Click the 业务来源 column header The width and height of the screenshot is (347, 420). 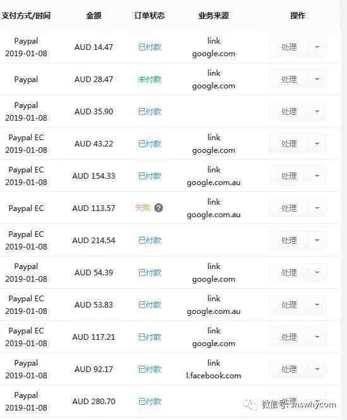click(214, 16)
